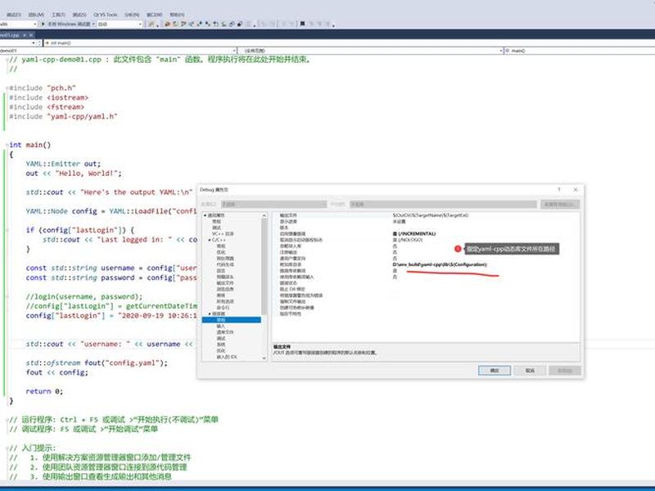Select 嵌入的 IDL under 链接器

pyautogui.click(x=227, y=357)
